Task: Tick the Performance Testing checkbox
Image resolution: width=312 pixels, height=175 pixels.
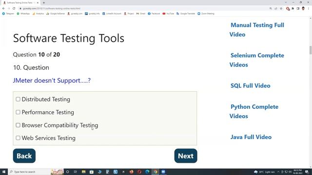Action: pos(18,112)
